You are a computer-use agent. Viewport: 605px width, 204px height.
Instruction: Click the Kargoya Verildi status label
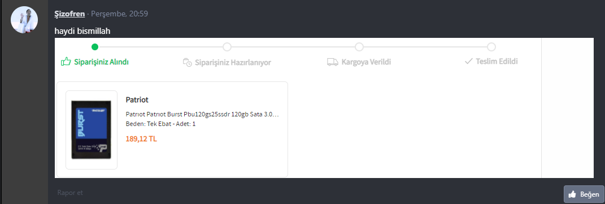click(x=366, y=62)
